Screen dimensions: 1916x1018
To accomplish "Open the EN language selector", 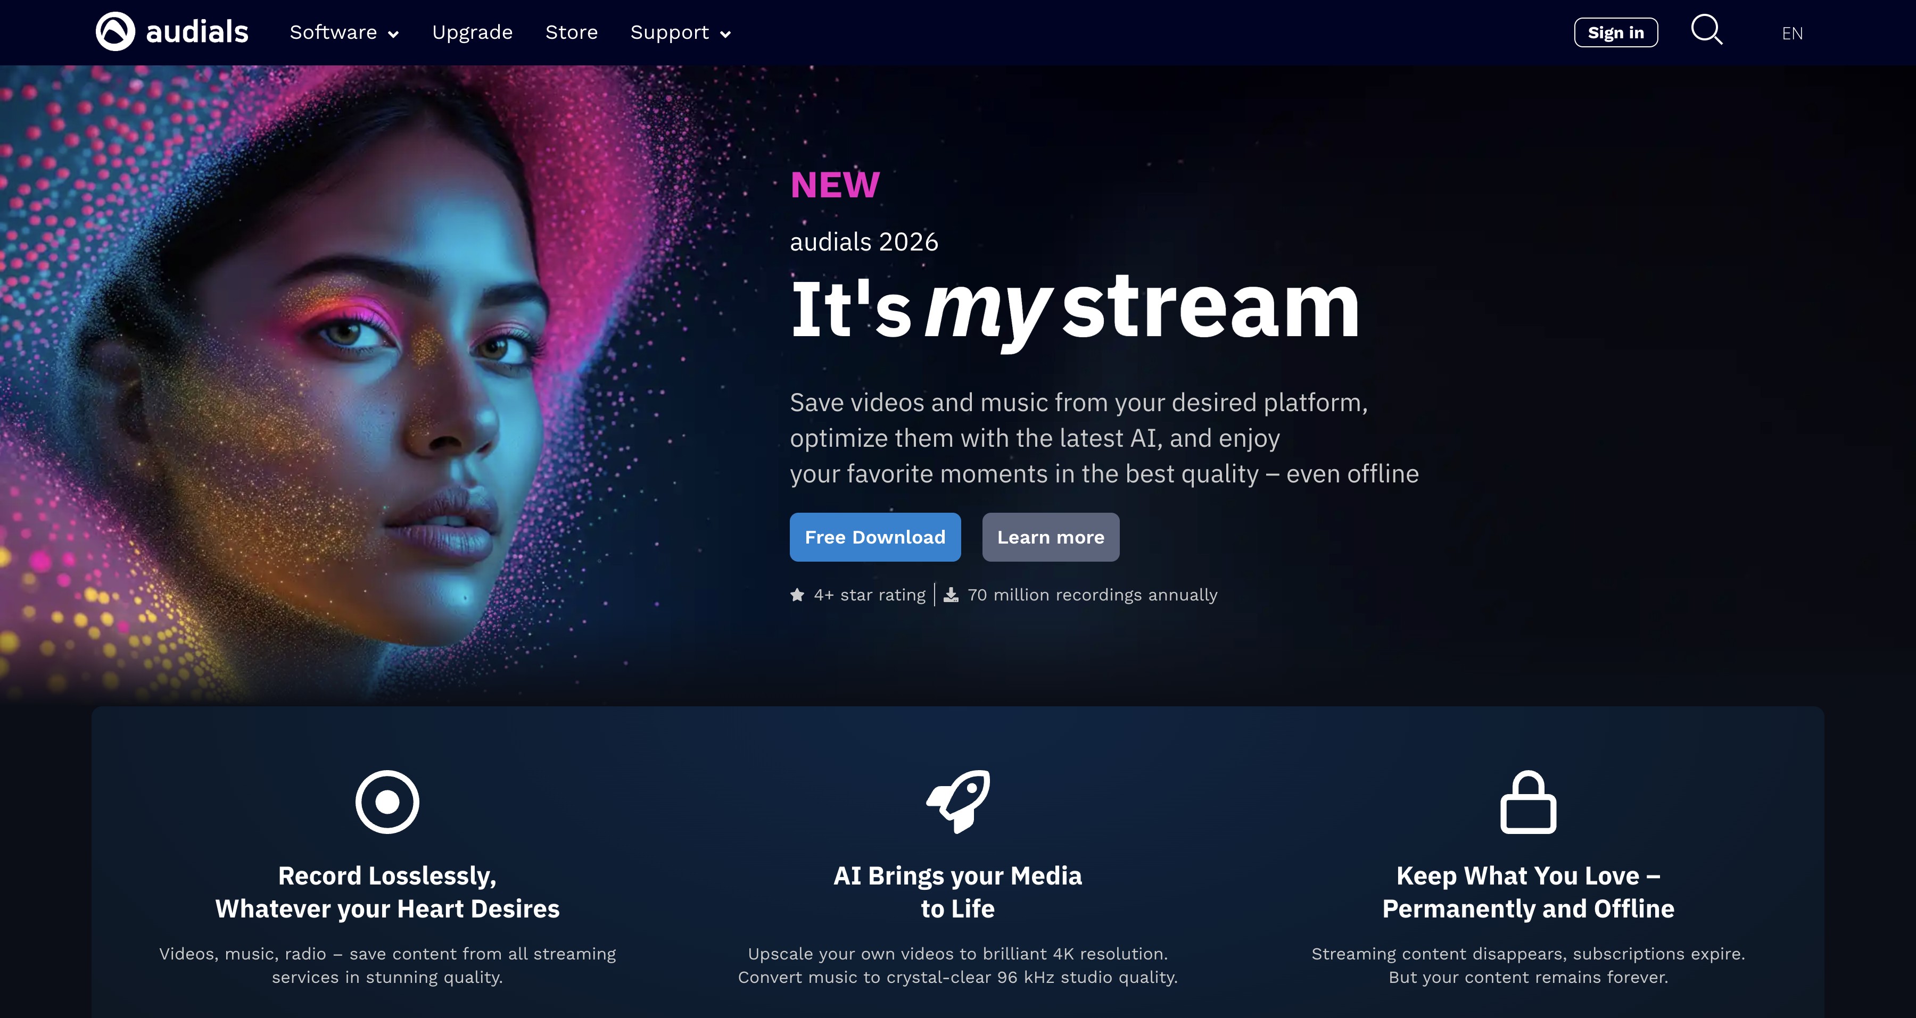I will pos(1792,34).
